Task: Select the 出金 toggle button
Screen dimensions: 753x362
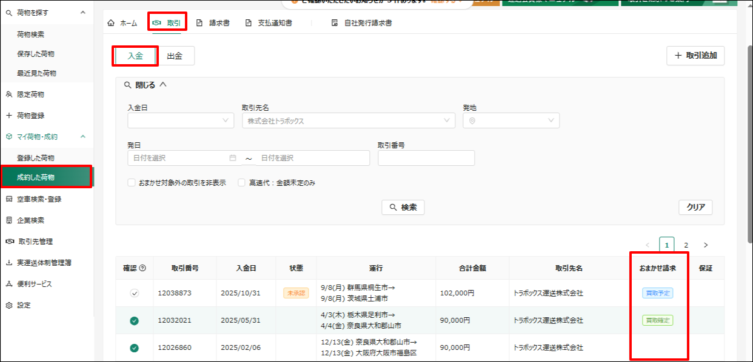Action: [x=175, y=56]
